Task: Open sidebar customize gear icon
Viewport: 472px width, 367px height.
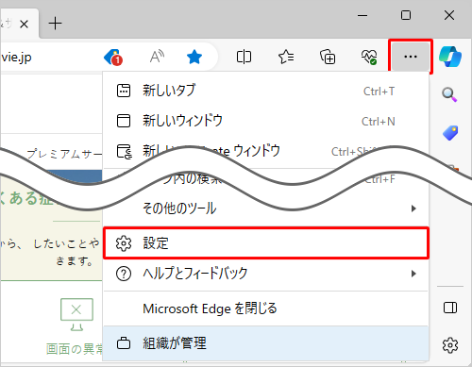Action: tap(450, 345)
